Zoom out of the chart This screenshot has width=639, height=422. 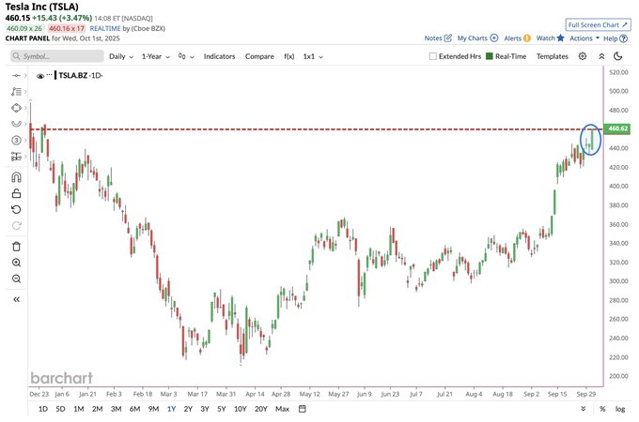click(16, 279)
